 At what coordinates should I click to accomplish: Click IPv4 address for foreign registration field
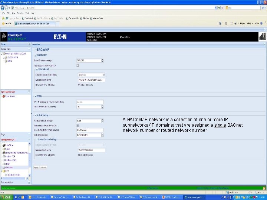tap(90, 102)
